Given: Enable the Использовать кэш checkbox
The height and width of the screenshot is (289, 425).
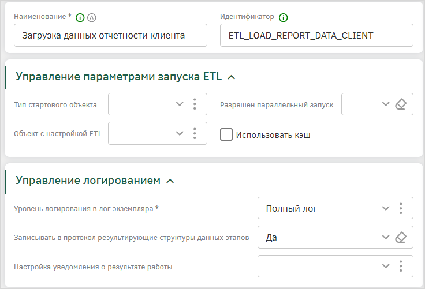Looking at the screenshot, I should [x=226, y=134].
